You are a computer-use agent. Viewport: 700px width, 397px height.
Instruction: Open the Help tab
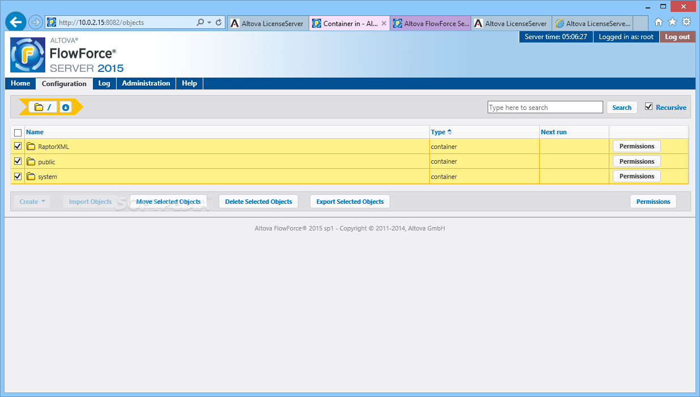coord(190,83)
